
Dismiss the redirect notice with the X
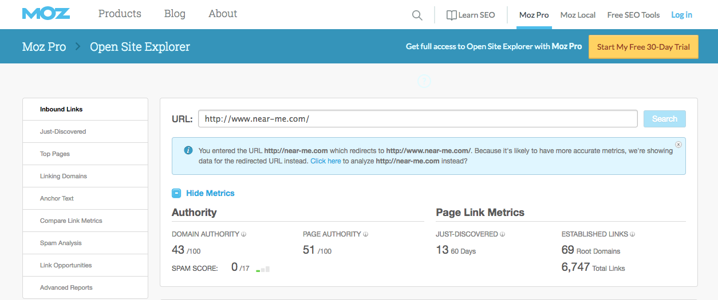click(678, 145)
